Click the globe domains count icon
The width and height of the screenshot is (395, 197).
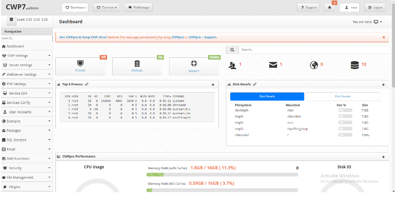pos(314,65)
